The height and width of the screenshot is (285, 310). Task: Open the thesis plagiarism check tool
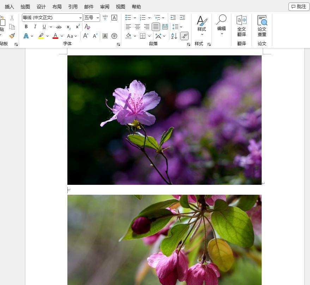pos(262,26)
